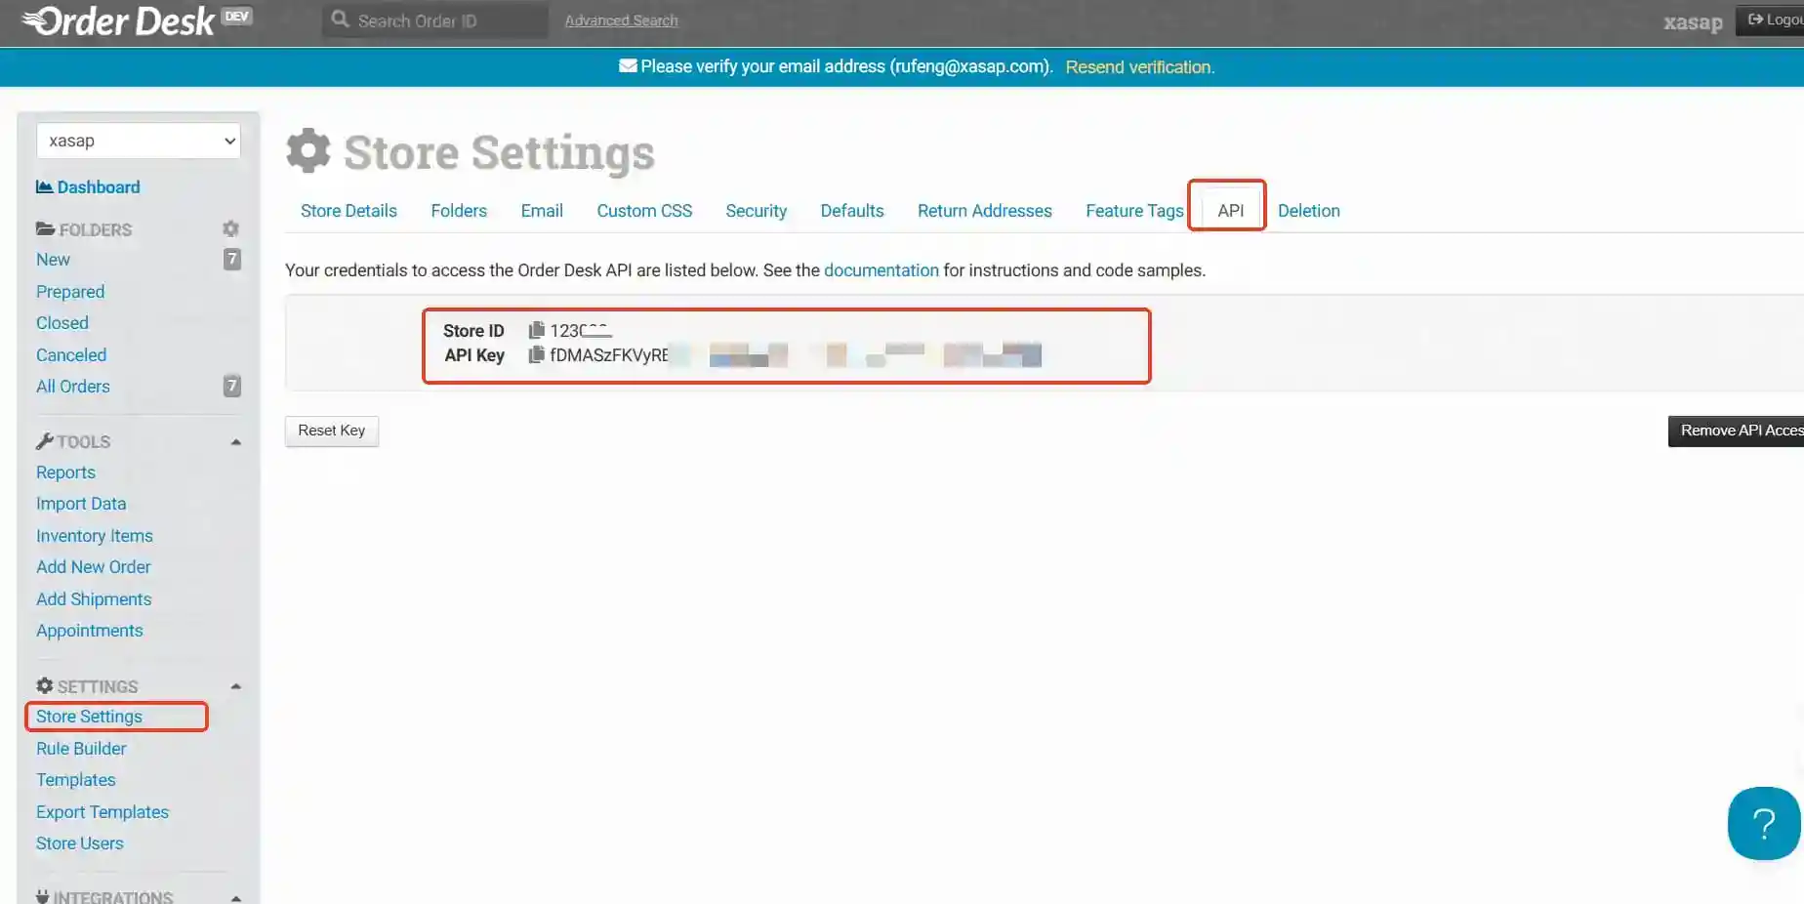This screenshot has height=904, width=1804.
Task: Switch to the Custom CSS tab
Action: 644,211
